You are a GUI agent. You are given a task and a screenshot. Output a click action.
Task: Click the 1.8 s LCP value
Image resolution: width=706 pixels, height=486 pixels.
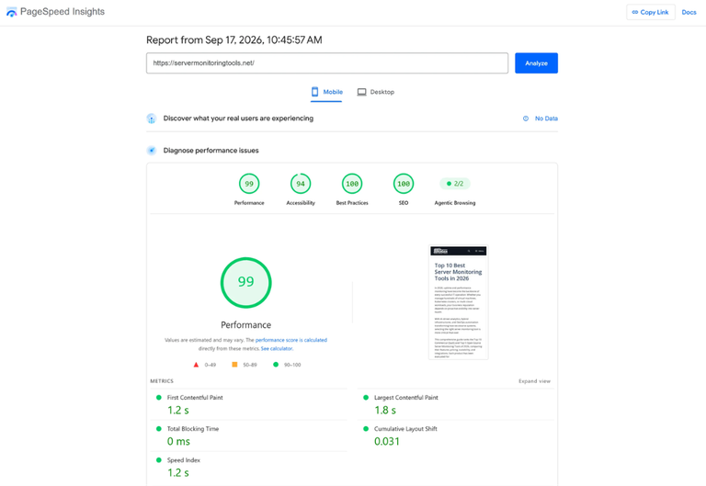[x=385, y=411]
